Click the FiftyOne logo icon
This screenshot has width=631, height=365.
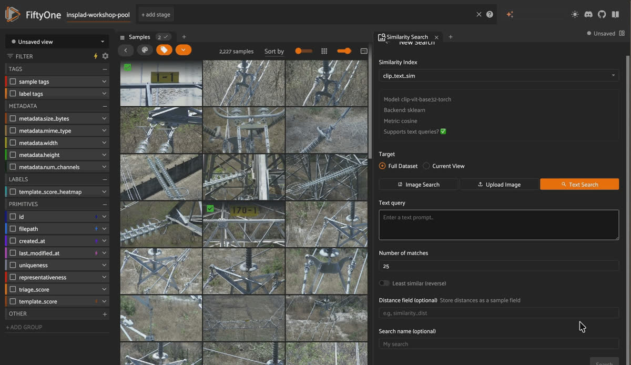tap(13, 14)
